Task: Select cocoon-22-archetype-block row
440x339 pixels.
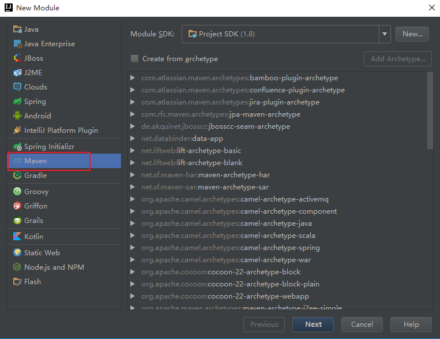Action: pos(277,272)
